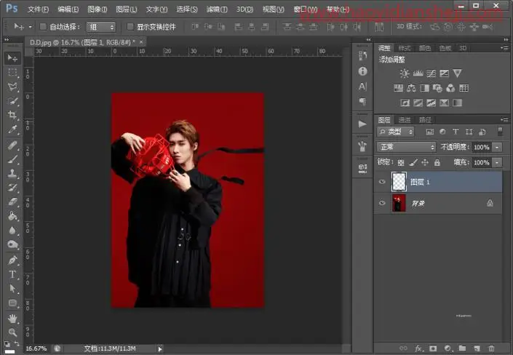Hide Layer 1 with eye icon
Viewport: 513px width, 355px height.
coord(382,182)
